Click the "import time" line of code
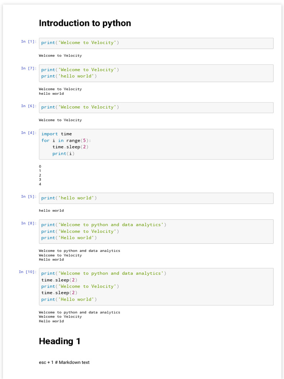 point(57,134)
